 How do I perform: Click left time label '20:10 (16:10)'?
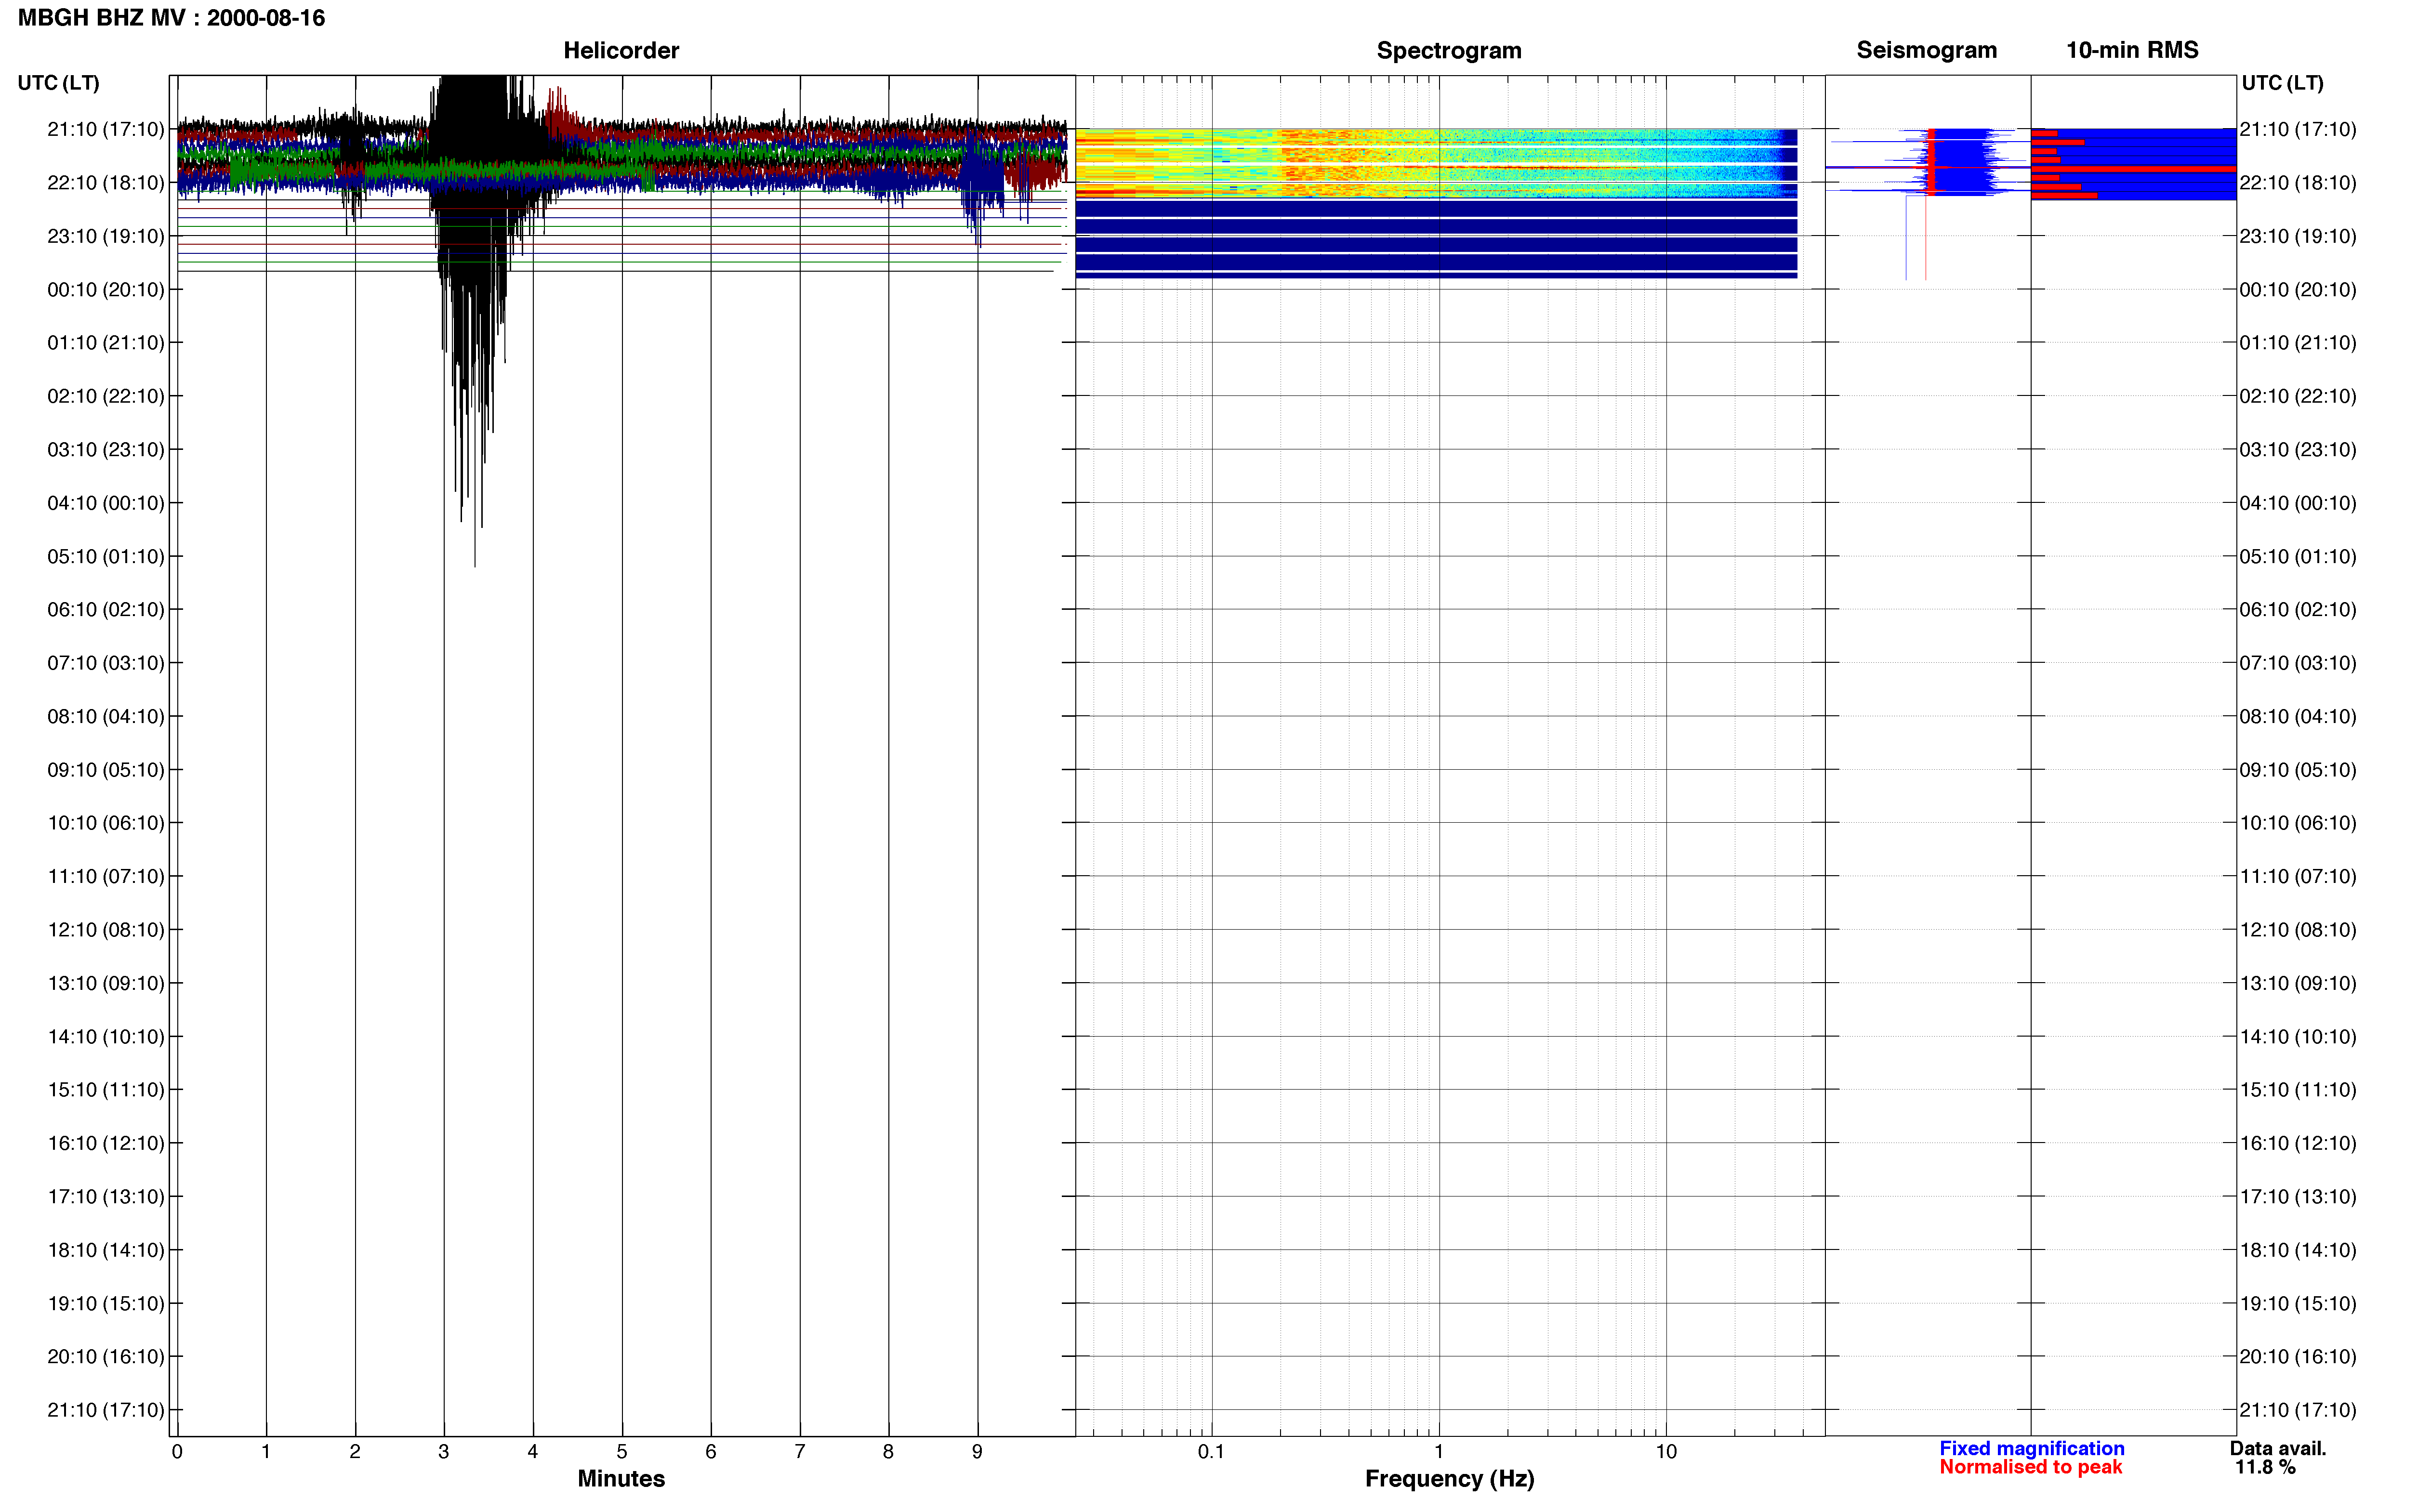[106, 1356]
